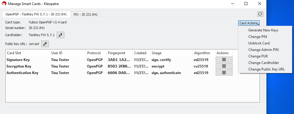
Task: Edit cardholder name with pencil icon
Action: pyautogui.click(x=61, y=35)
